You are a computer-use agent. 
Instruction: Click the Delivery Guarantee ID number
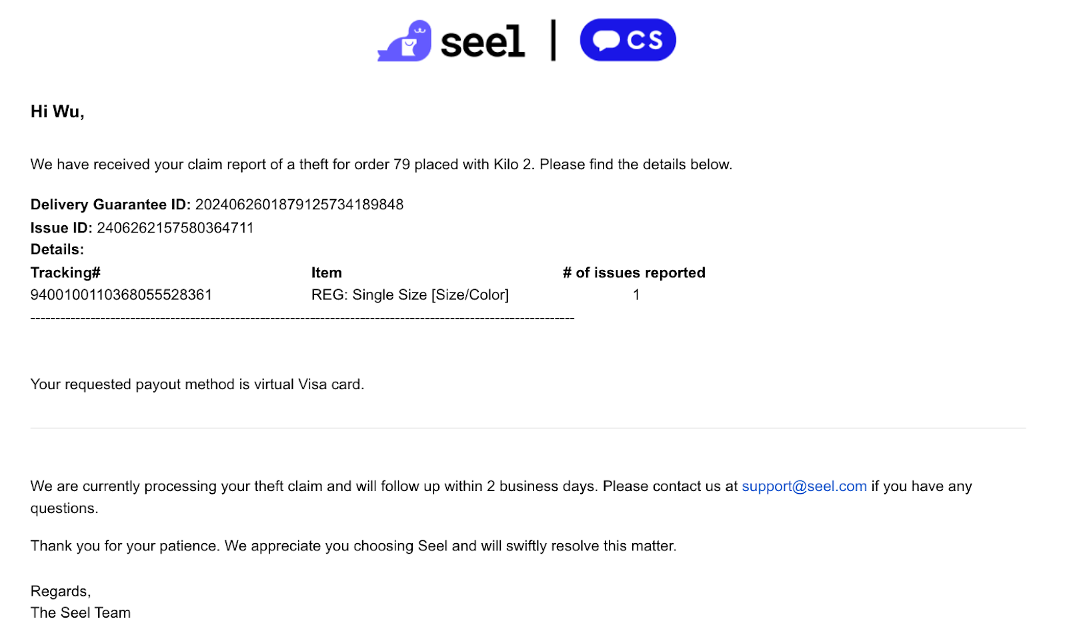[299, 205]
